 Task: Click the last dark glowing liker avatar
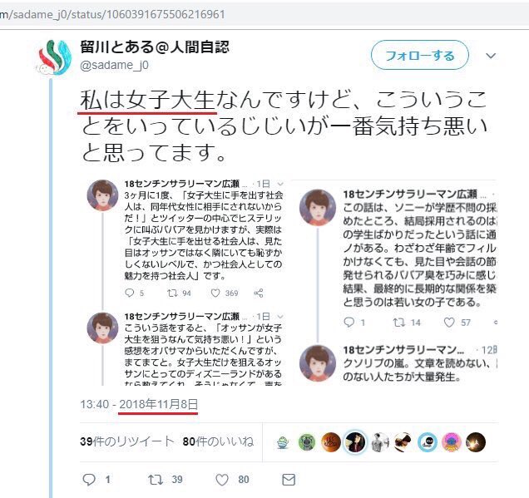pyautogui.click(x=476, y=442)
